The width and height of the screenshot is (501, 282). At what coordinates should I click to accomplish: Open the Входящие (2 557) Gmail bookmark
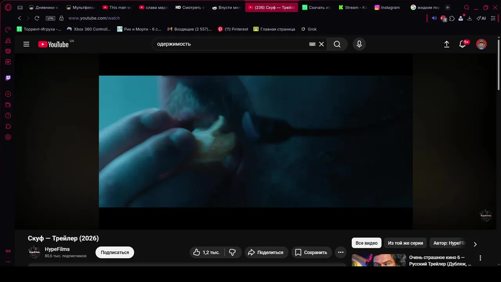pos(189,29)
